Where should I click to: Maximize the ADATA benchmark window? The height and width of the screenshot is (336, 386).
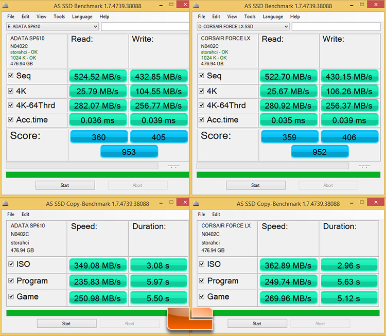coord(171,5)
